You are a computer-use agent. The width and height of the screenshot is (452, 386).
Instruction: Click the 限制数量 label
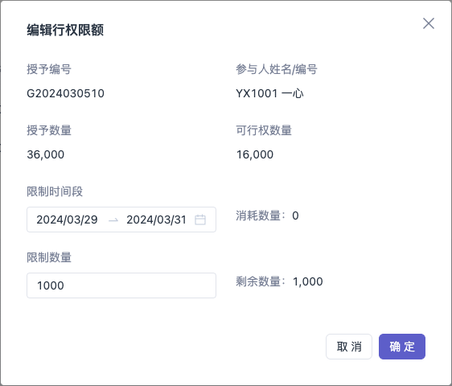[49, 257]
